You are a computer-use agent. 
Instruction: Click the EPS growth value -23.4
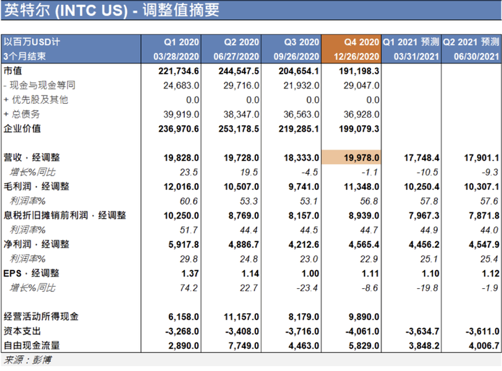[307, 288]
